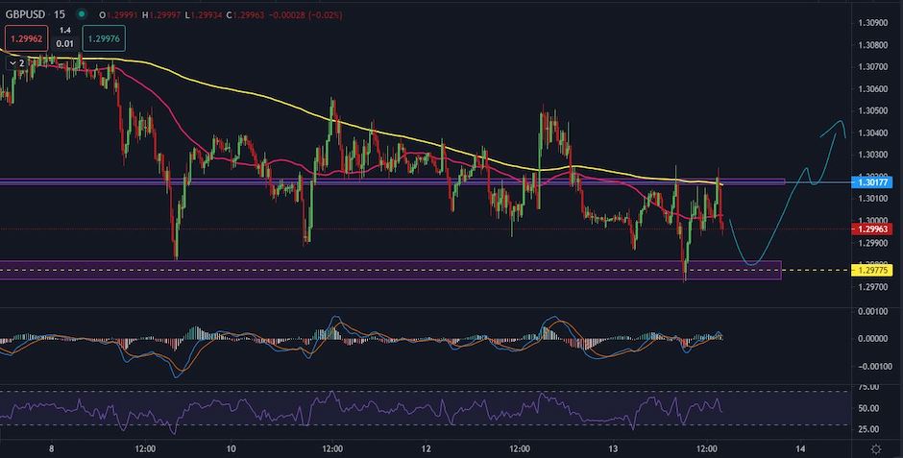
Task: Expand the collapsed indicators legend showing 2
Action: click(18, 63)
